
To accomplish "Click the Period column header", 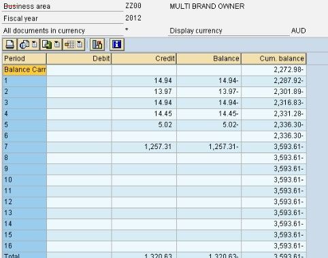I will (x=24, y=59).
